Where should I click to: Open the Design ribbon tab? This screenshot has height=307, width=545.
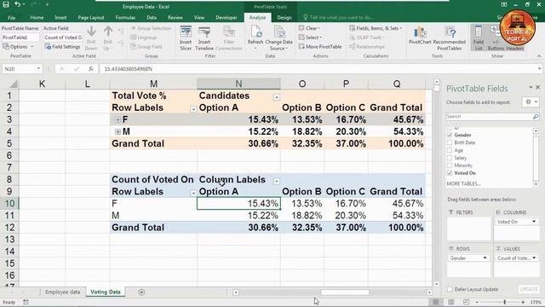point(284,17)
